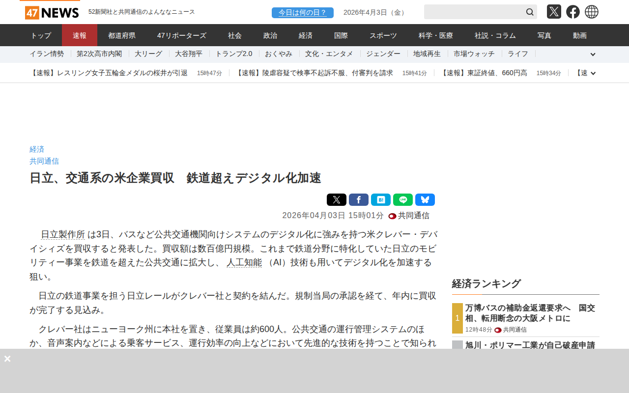Close the bottom ad banner

[7, 359]
